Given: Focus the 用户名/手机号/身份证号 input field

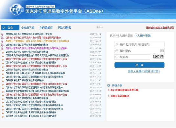Looking at the screenshot, I should tap(139, 44).
